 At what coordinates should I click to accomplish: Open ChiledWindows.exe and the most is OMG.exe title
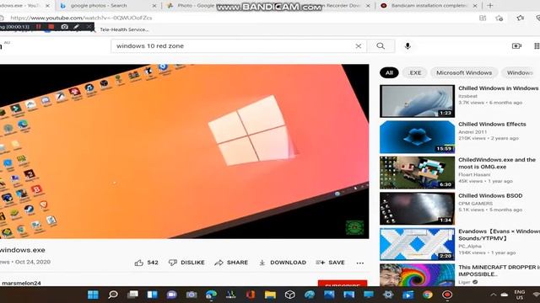497,163
